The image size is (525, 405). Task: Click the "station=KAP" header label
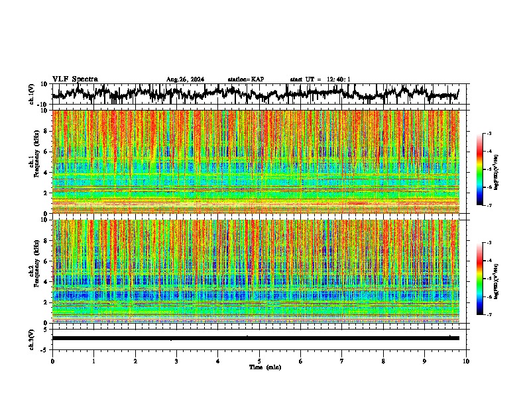246,79
